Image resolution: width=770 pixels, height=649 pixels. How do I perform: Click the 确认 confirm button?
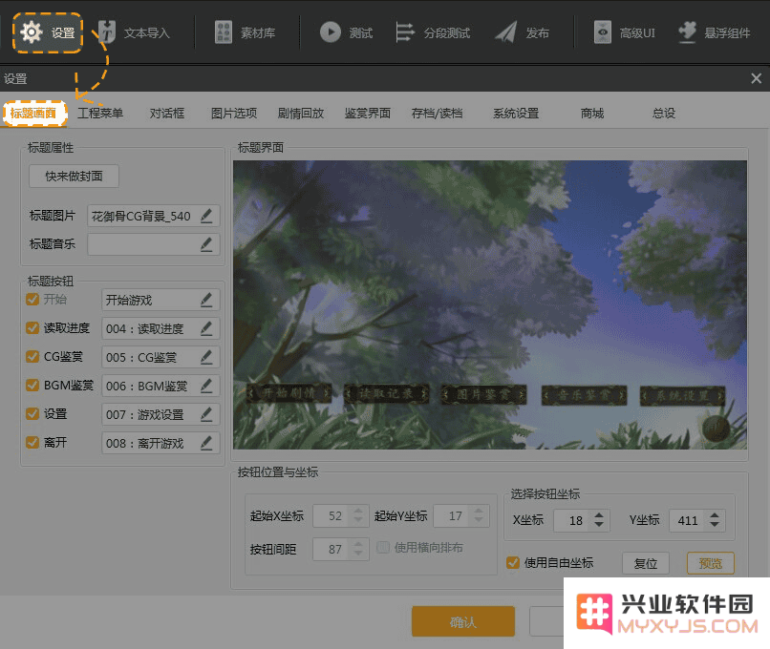[x=463, y=621]
